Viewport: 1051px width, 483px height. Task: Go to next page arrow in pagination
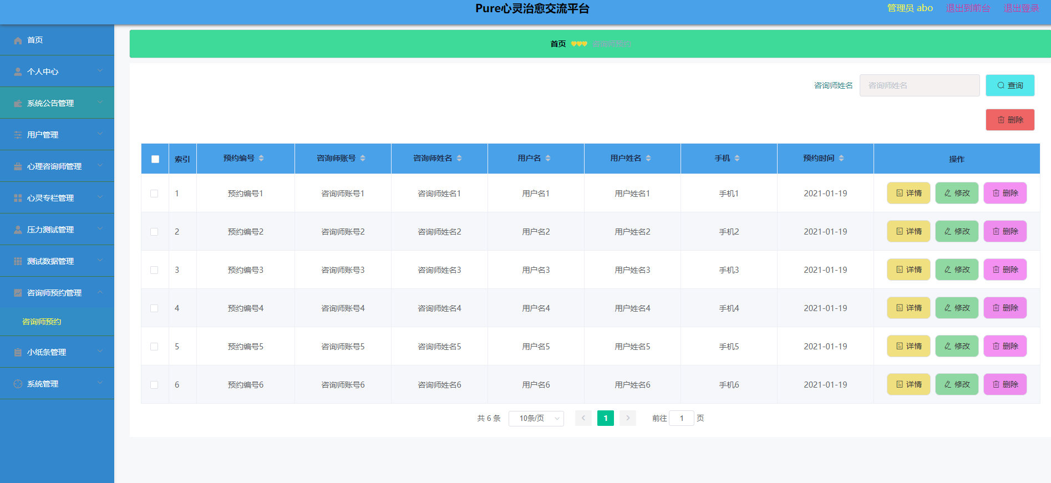[628, 418]
